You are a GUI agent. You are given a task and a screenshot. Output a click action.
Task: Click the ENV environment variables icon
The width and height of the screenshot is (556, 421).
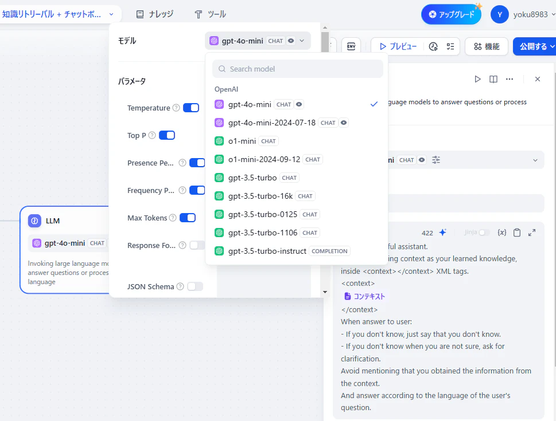[x=351, y=46]
